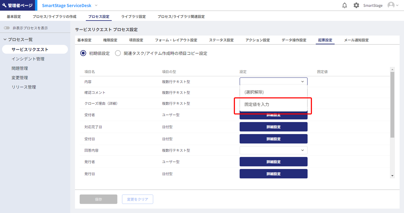The width and height of the screenshot is (404, 213).
Task: Click 詳細設定 button for 対応完了日
Action: pyautogui.click(x=273, y=127)
